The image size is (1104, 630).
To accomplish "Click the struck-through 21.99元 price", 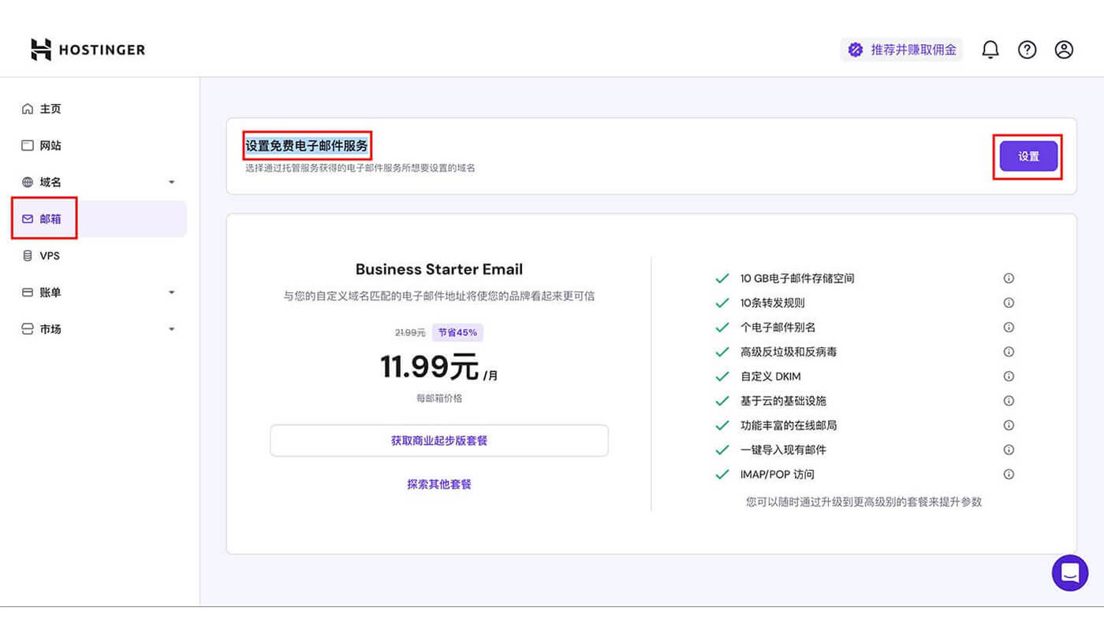I will 410,332.
